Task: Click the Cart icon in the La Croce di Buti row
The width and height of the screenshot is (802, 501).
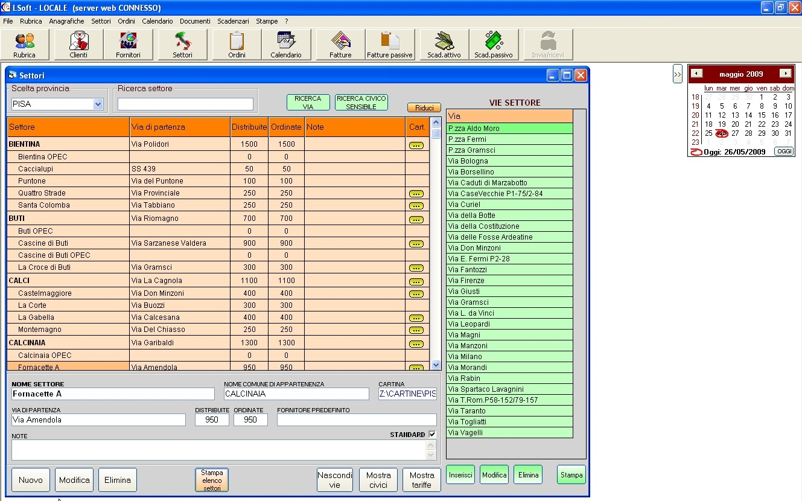Action: (x=416, y=268)
